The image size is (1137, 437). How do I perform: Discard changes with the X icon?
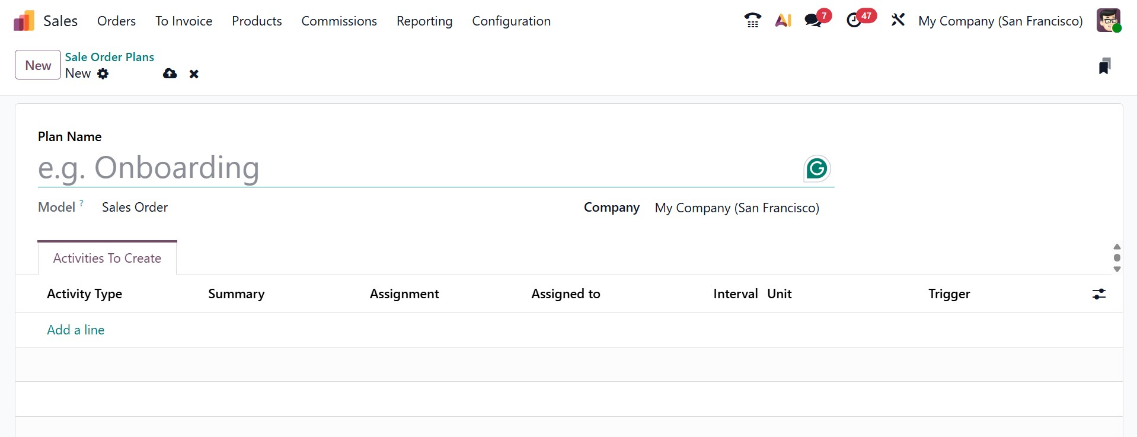pyautogui.click(x=194, y=74)
